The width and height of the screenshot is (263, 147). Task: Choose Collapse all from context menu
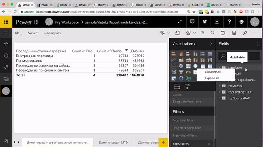click(213, 72)
